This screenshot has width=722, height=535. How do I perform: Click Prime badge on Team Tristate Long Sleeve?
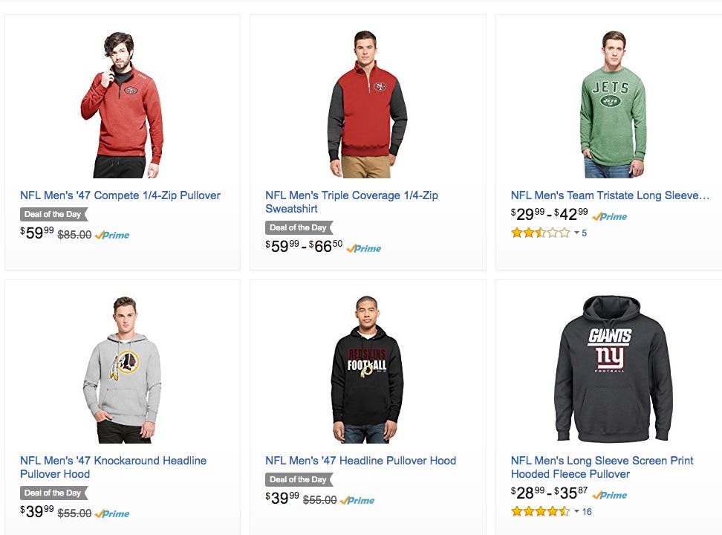click(610, 216)
